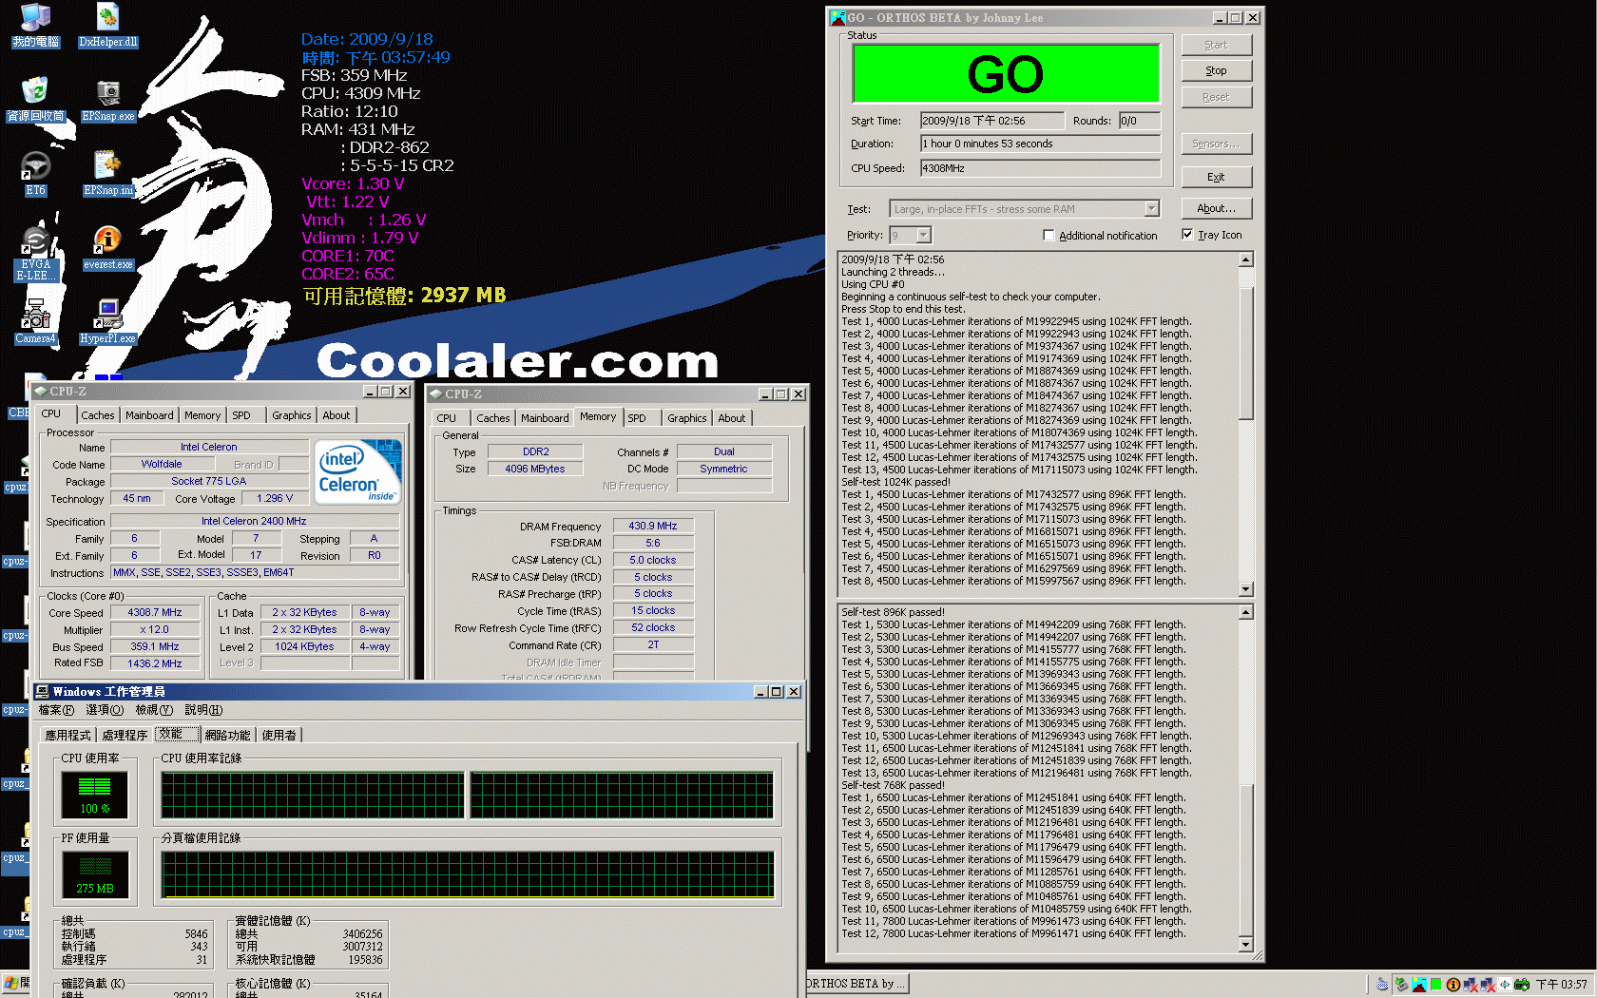Image resolution: width=1597 pixels, height=998 pixels.
Task: Click the About... button in ORTHOS
Action: 1216,208
